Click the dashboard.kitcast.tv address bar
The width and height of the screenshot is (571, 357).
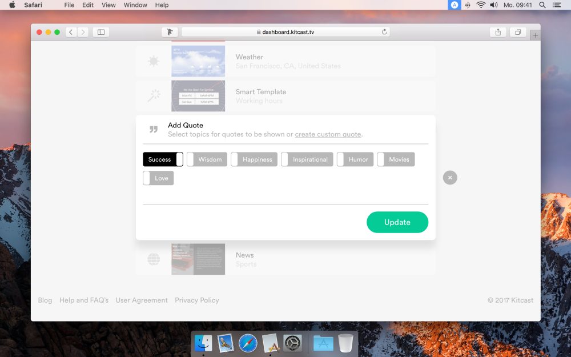pos(285,32)
